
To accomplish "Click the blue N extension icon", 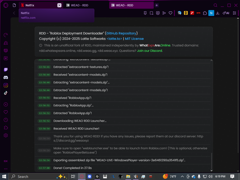I will (x=211, y=13).
